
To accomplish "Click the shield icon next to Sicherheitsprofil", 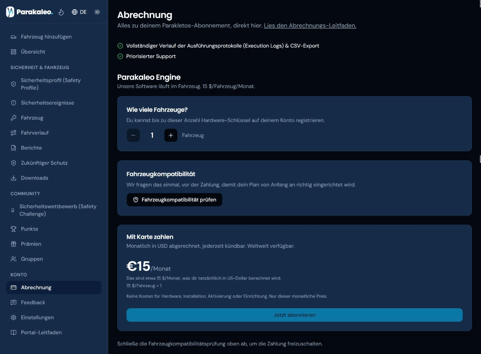I will (x=14, y=84).
